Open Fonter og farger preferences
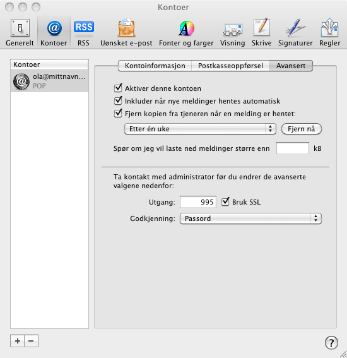This screenshot has height=358, width=347. (x=186, y=33)
